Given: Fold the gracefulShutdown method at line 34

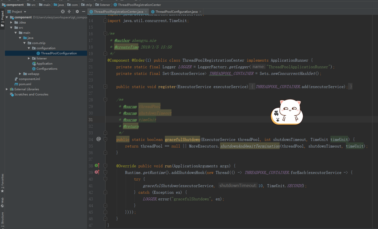Looking at the screenshot, I should pyautogui.click(x=105, y=139).
